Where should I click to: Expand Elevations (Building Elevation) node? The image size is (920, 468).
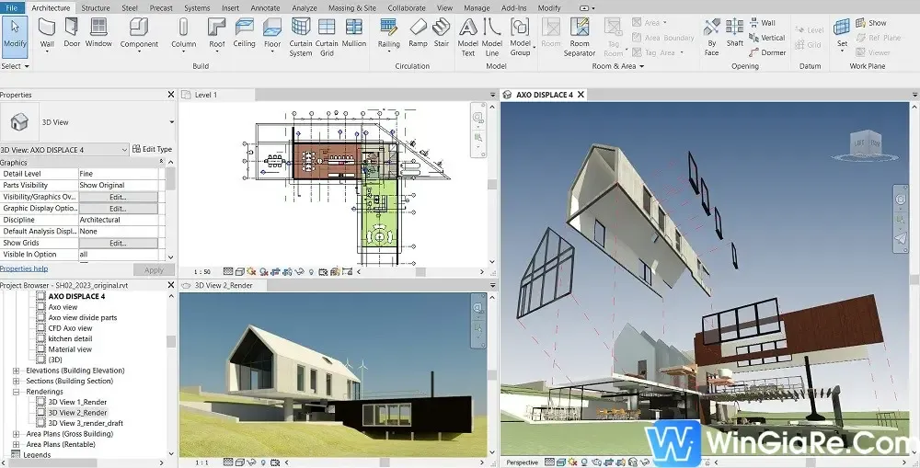tap(16, 371)
